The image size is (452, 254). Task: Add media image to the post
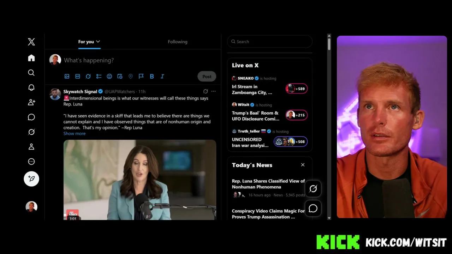click(x=67, y=76)
